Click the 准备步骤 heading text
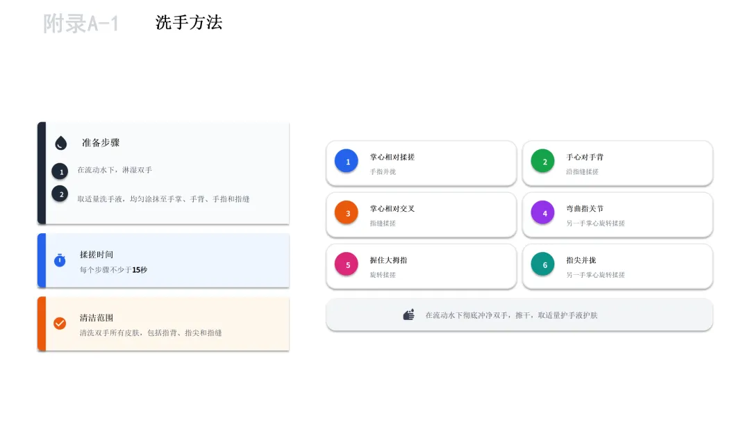 [x=101, y=143]
